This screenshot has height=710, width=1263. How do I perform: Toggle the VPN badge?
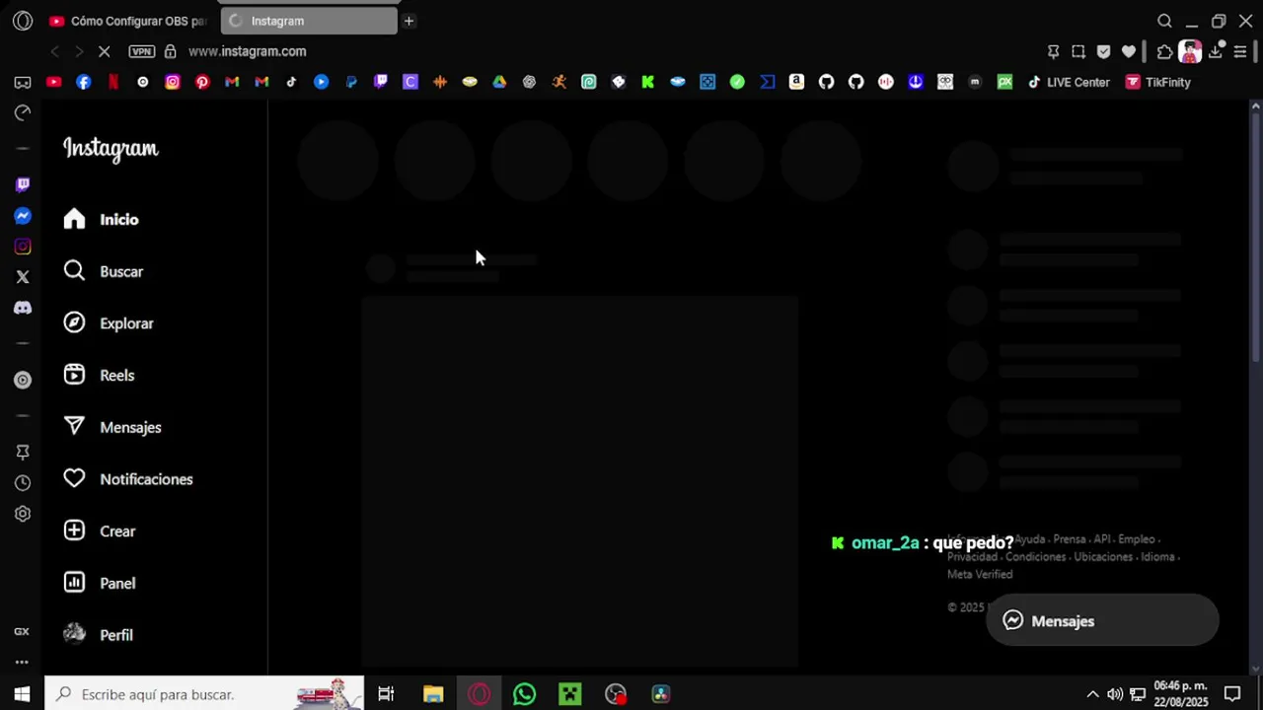(x=142, y=51)
